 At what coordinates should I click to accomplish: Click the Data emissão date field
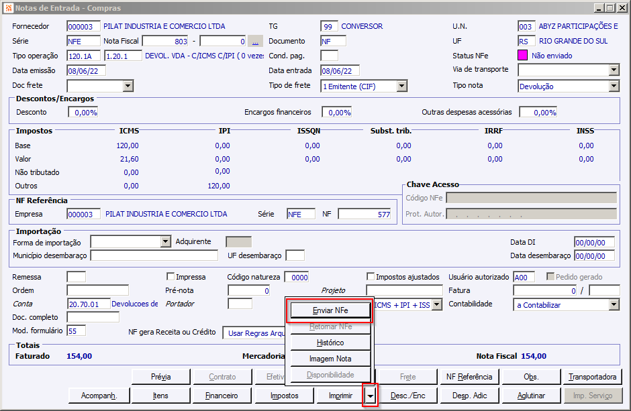87,70
